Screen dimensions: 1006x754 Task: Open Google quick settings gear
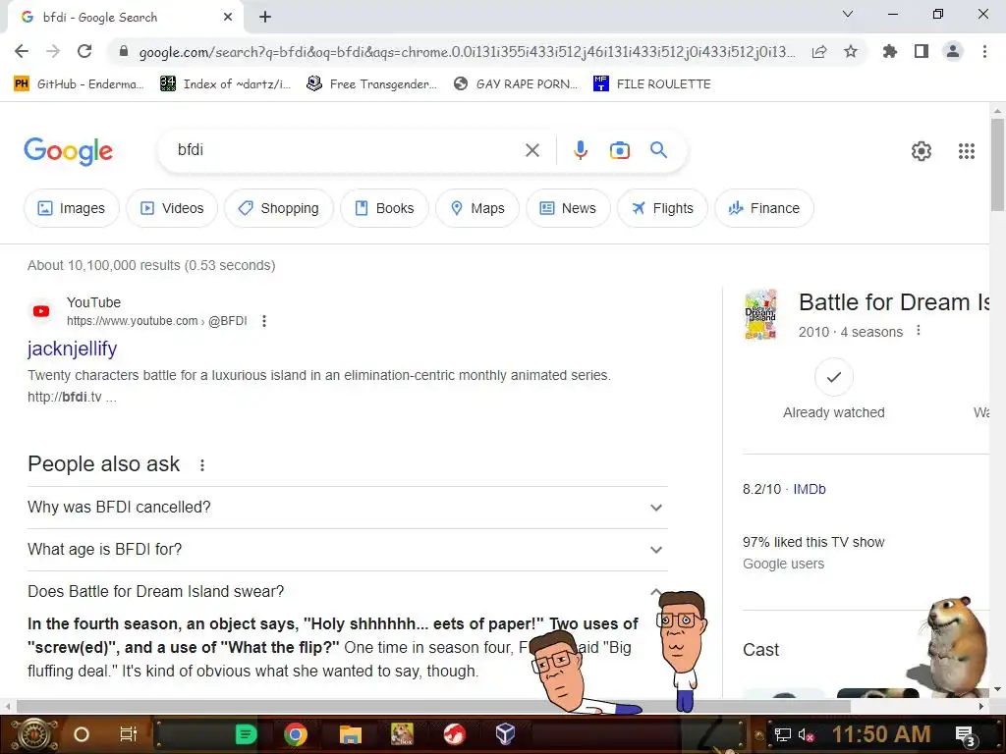click(x=922, y=150)
